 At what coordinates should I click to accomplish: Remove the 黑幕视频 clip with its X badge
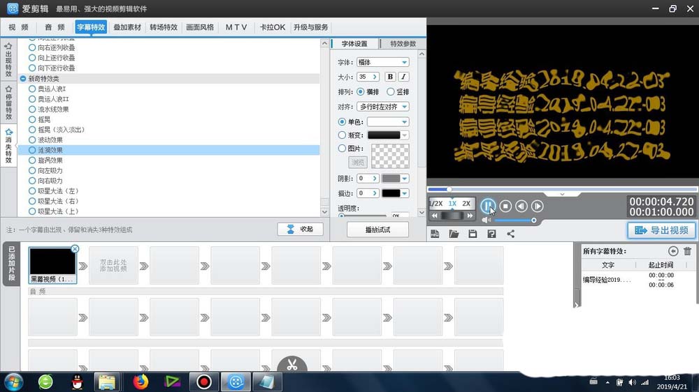tap(75, 249)
